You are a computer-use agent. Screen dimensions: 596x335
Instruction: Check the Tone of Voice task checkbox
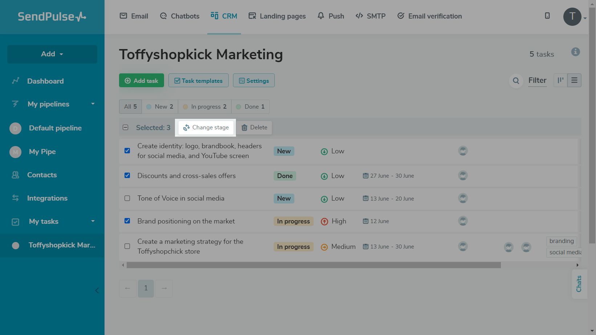click(127, 198)
